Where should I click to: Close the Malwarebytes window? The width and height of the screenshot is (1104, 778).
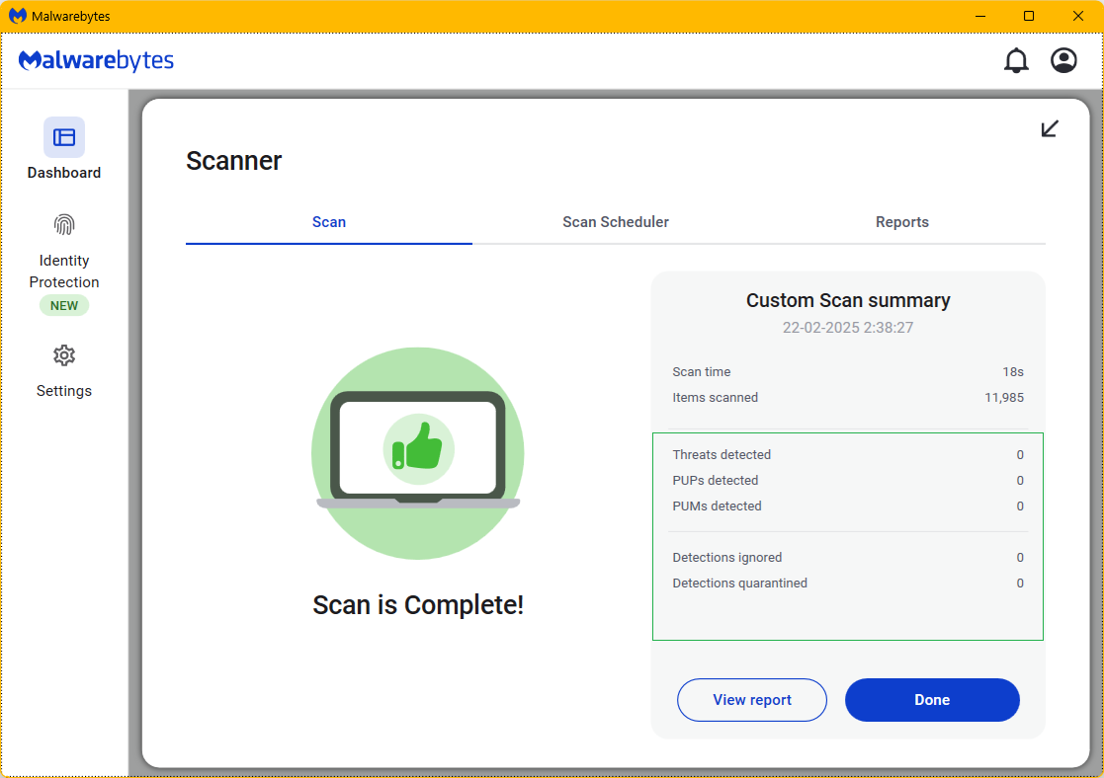click(x=1078, y=16)
